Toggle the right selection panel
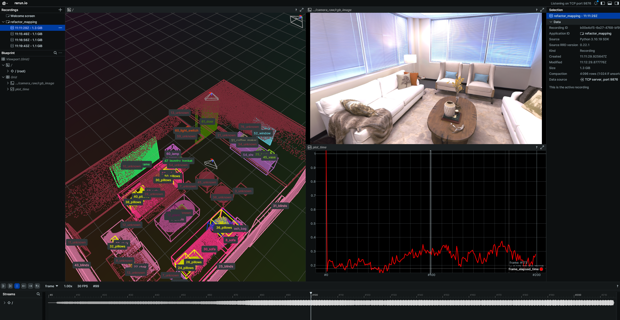Screen dimensions: 620x320 pyautogui.click(x=616, y=3)
